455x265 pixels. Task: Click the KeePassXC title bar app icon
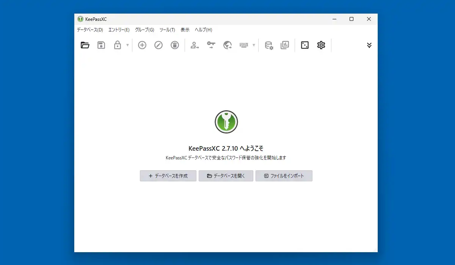click(80, 19)
